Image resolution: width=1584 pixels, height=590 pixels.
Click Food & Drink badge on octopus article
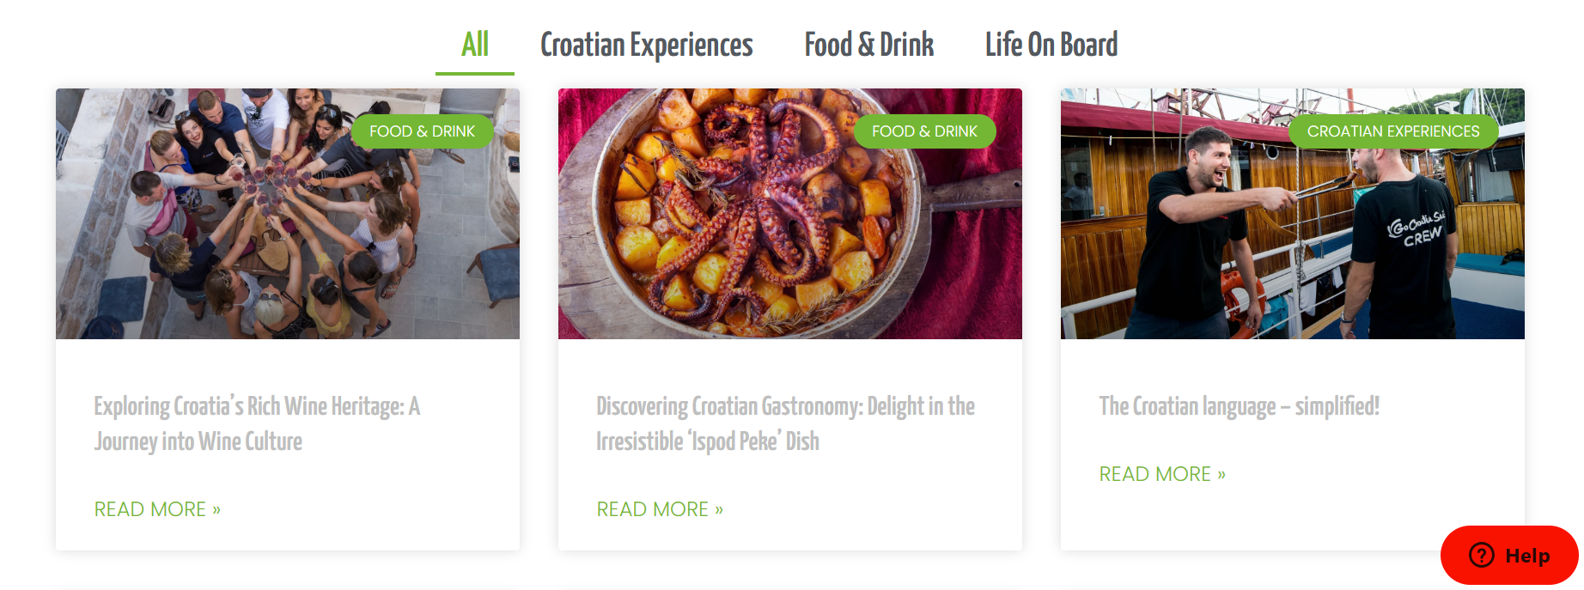coord(924,131)
